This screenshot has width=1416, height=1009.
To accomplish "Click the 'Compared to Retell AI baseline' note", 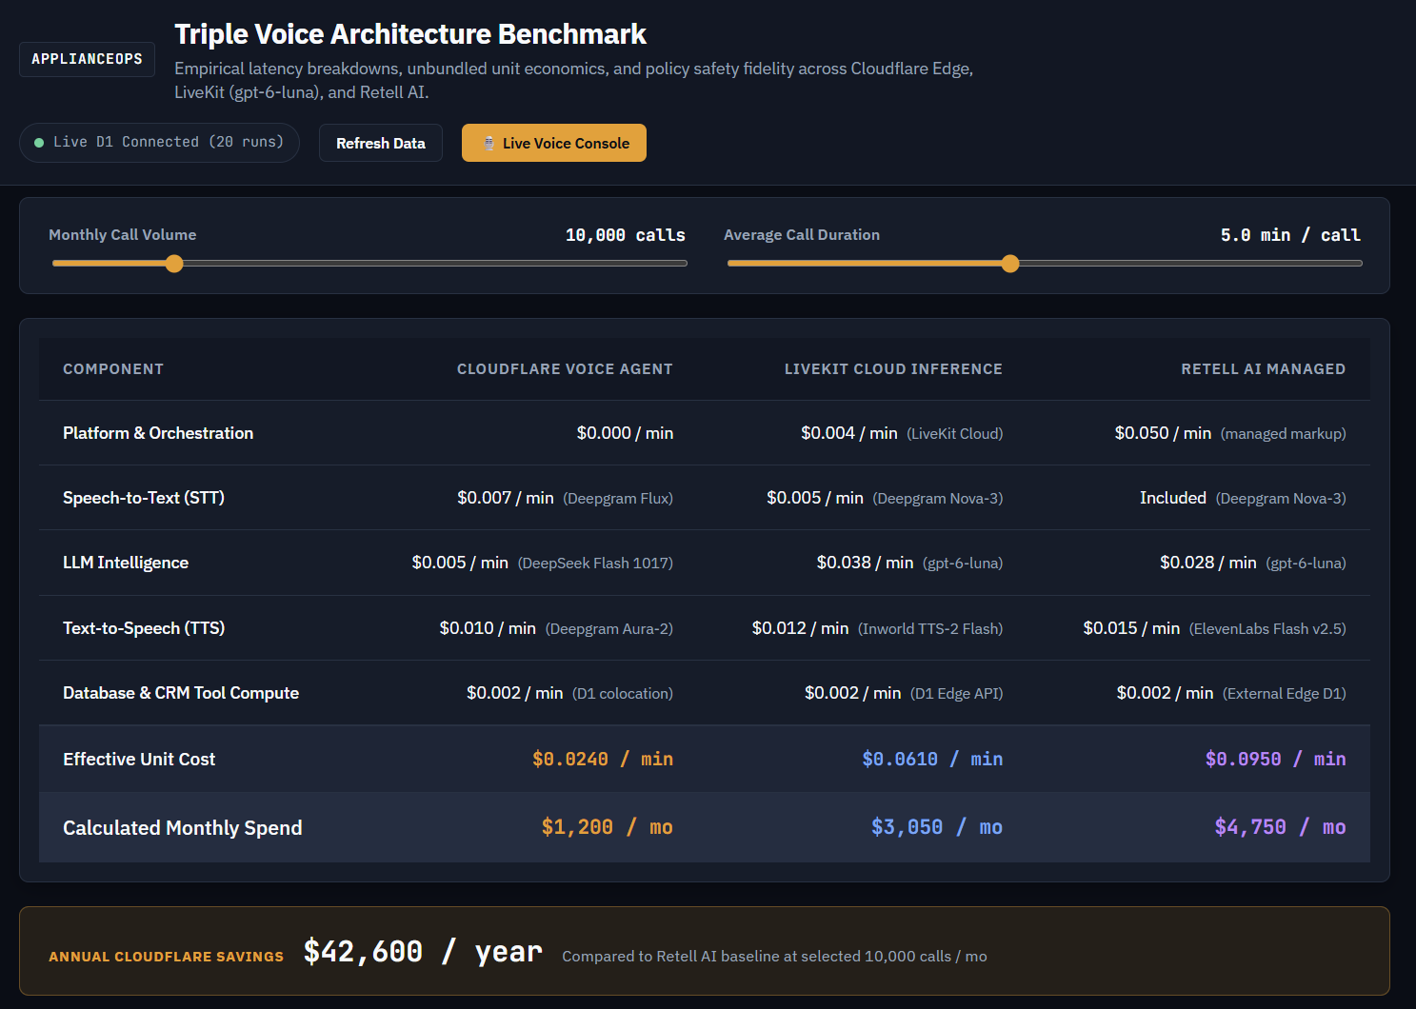I will 774,957.
